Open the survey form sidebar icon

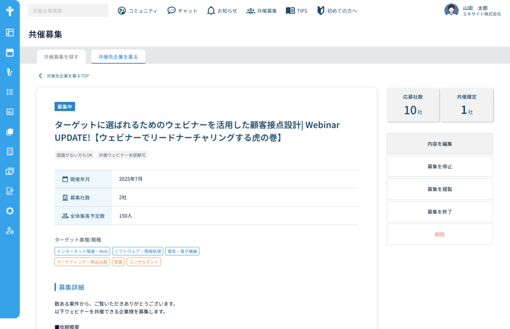point(10,191)
